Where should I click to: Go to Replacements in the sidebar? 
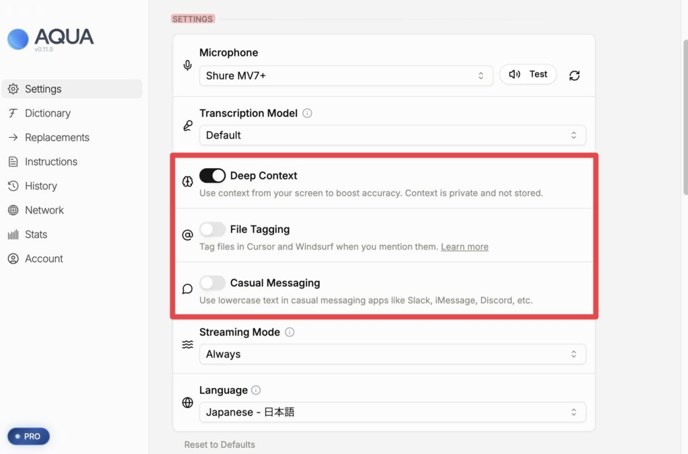[x=56, y=137]
